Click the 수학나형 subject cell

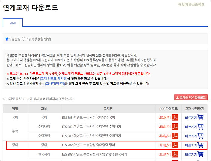pos(44,126)
